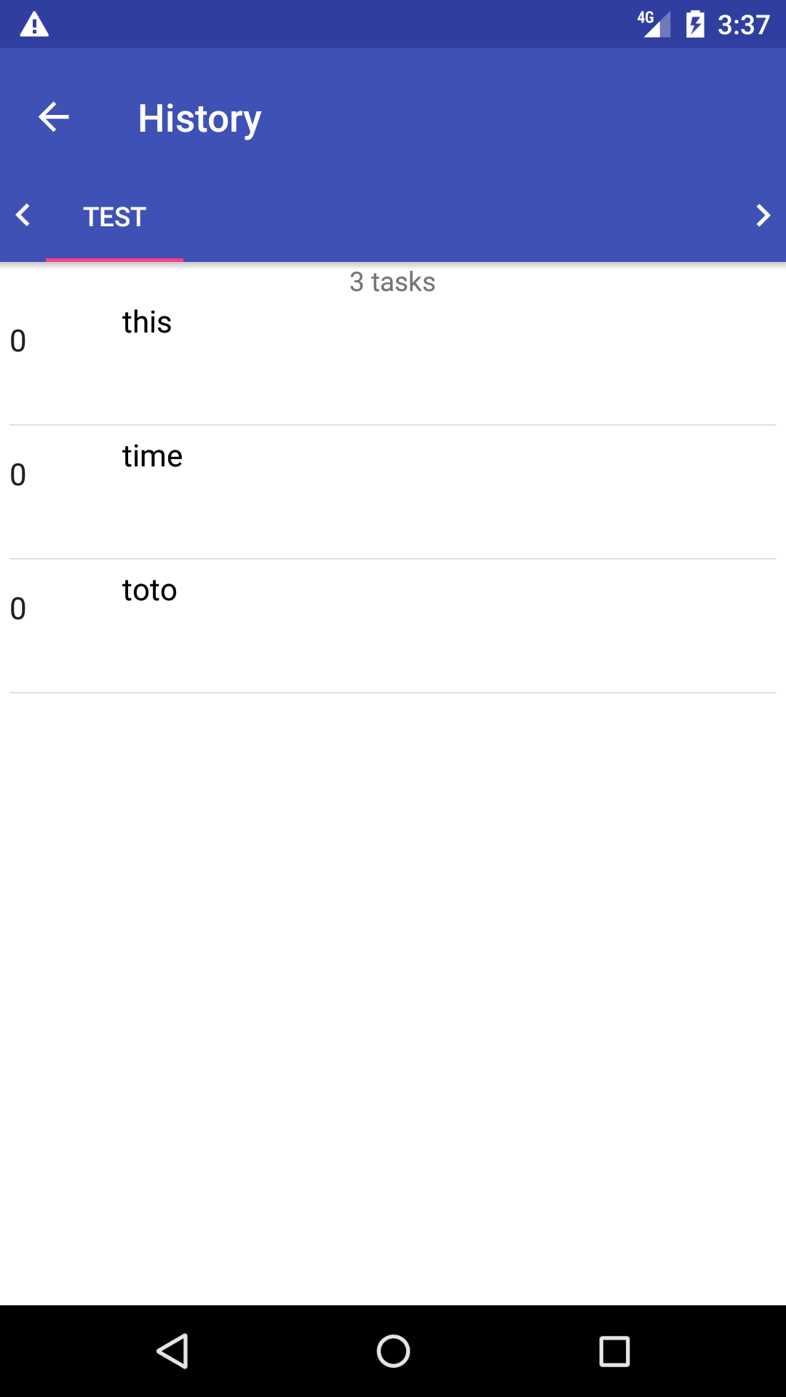Tap the count 0 beside "time"
This screenshot has width=786, height=1397.
(18, 475)
